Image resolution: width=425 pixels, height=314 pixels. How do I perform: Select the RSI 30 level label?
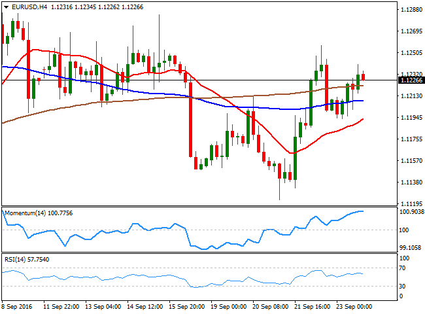[x=403, y=287]
